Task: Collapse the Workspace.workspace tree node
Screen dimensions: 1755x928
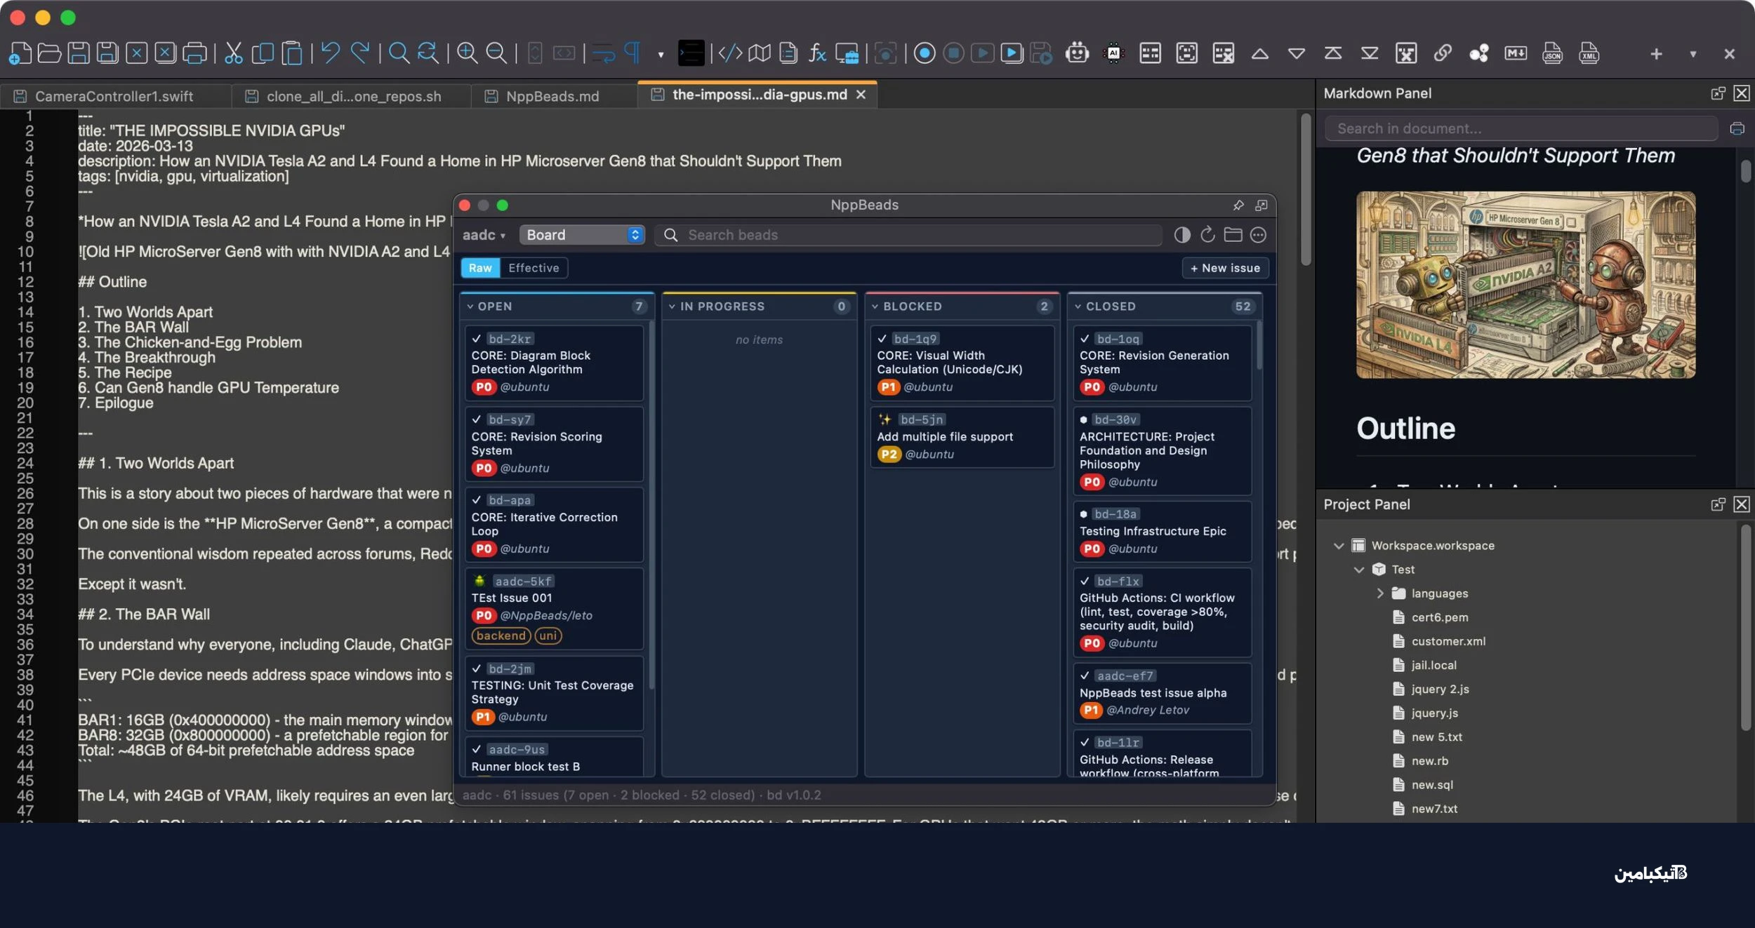Action: 1339,546
